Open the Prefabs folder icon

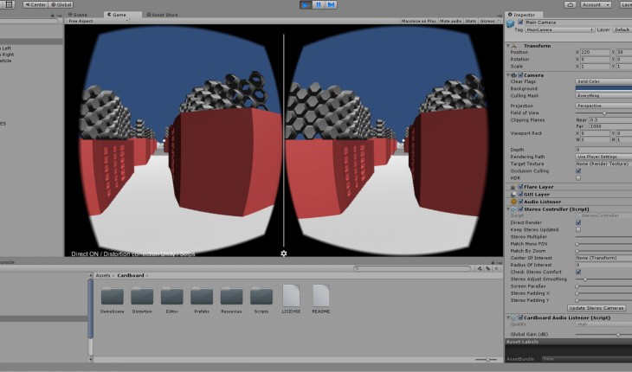202,296
